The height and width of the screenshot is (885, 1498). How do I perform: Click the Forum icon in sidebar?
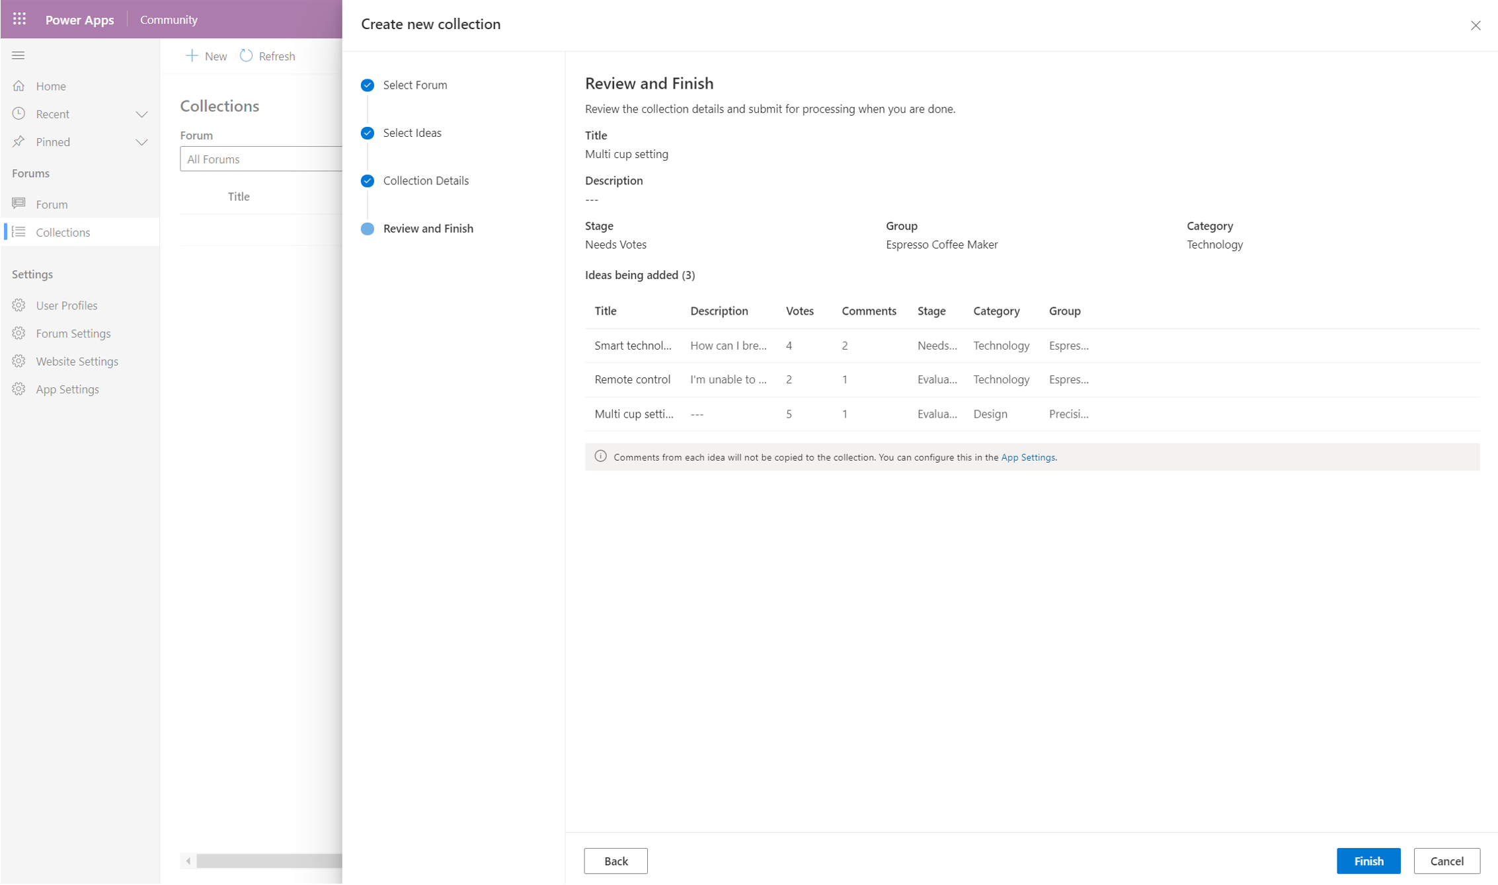pos(18,204)
